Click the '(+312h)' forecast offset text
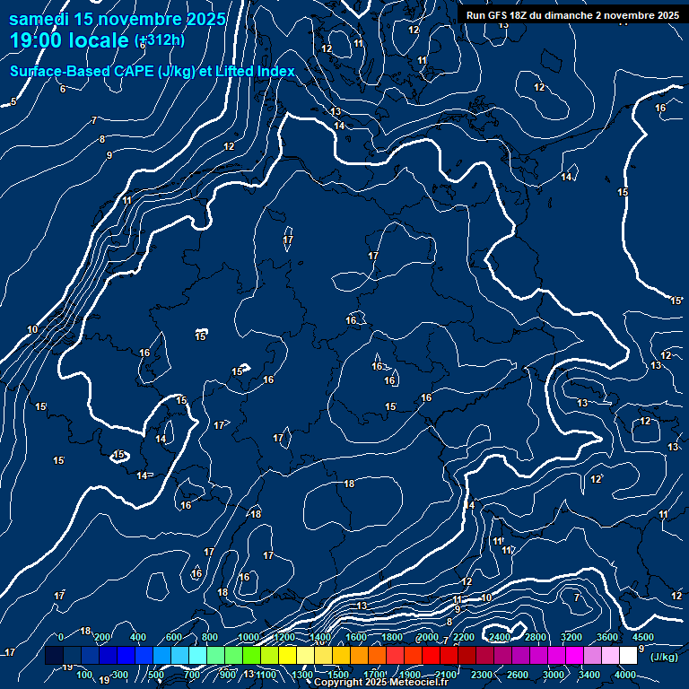 (160, 40)
